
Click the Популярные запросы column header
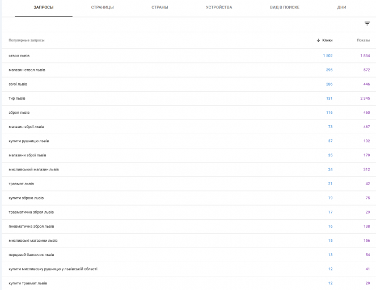click(x=27, y=40)
